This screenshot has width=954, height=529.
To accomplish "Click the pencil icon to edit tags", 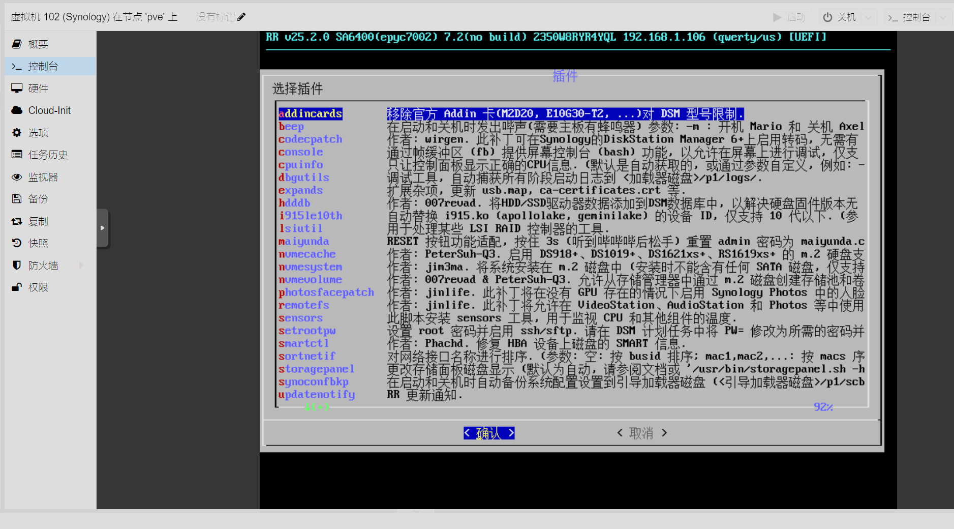I will (241, 17).
